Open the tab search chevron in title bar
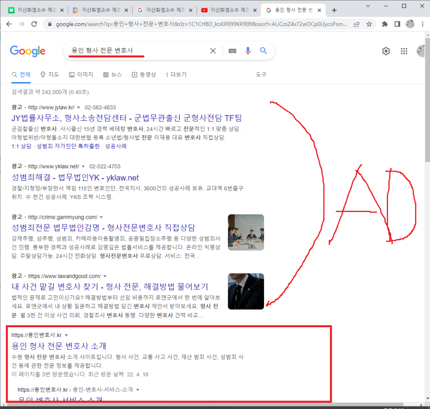 point(368,6)
